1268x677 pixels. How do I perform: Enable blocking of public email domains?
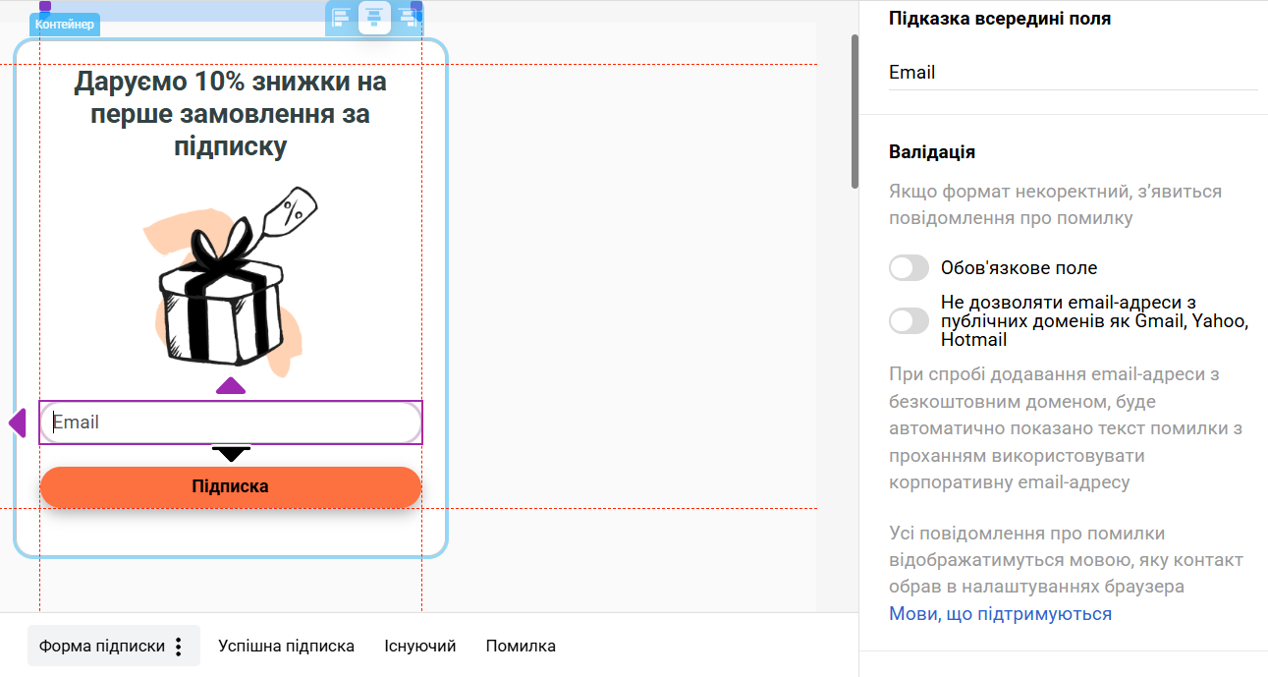[909, 320]
